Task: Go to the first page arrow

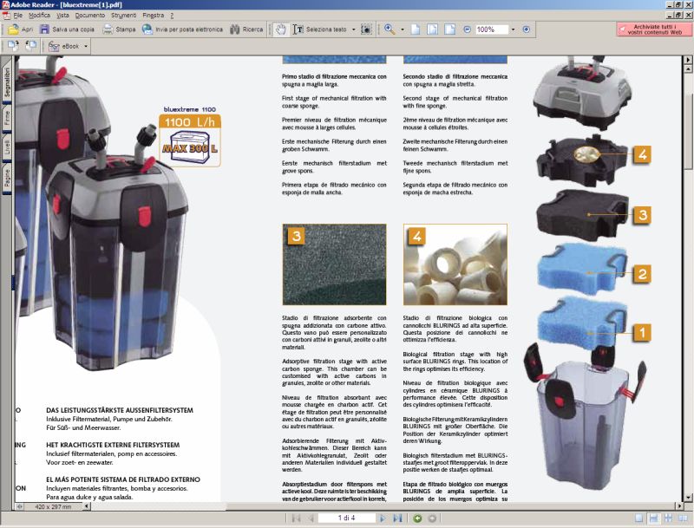Action: (297, 518)
